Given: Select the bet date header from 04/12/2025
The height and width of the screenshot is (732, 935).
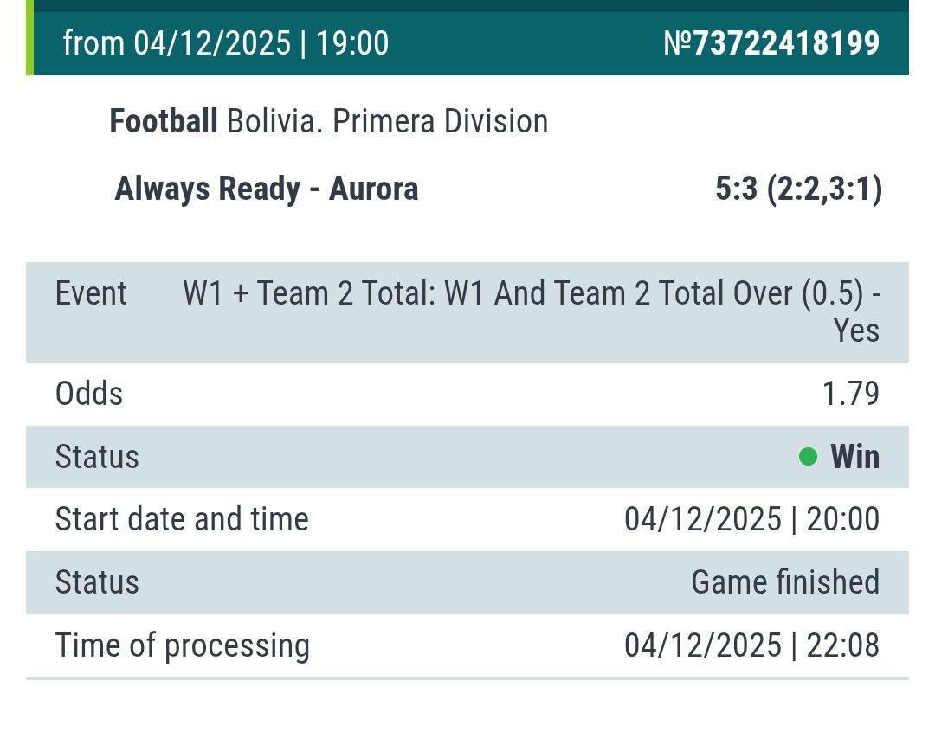Looking at the screenshot, I should [x=226, y=43].
